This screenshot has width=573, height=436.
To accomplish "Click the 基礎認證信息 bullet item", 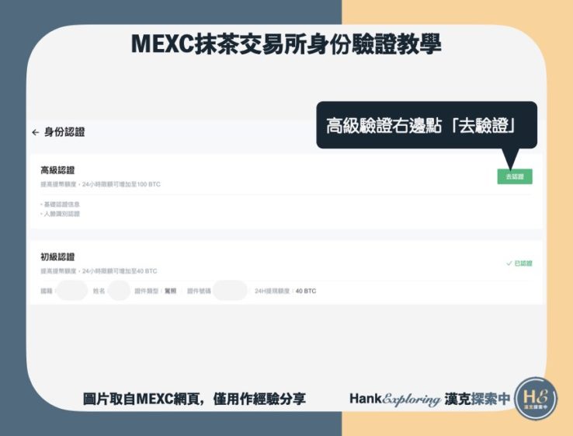I will click(61, 204).
